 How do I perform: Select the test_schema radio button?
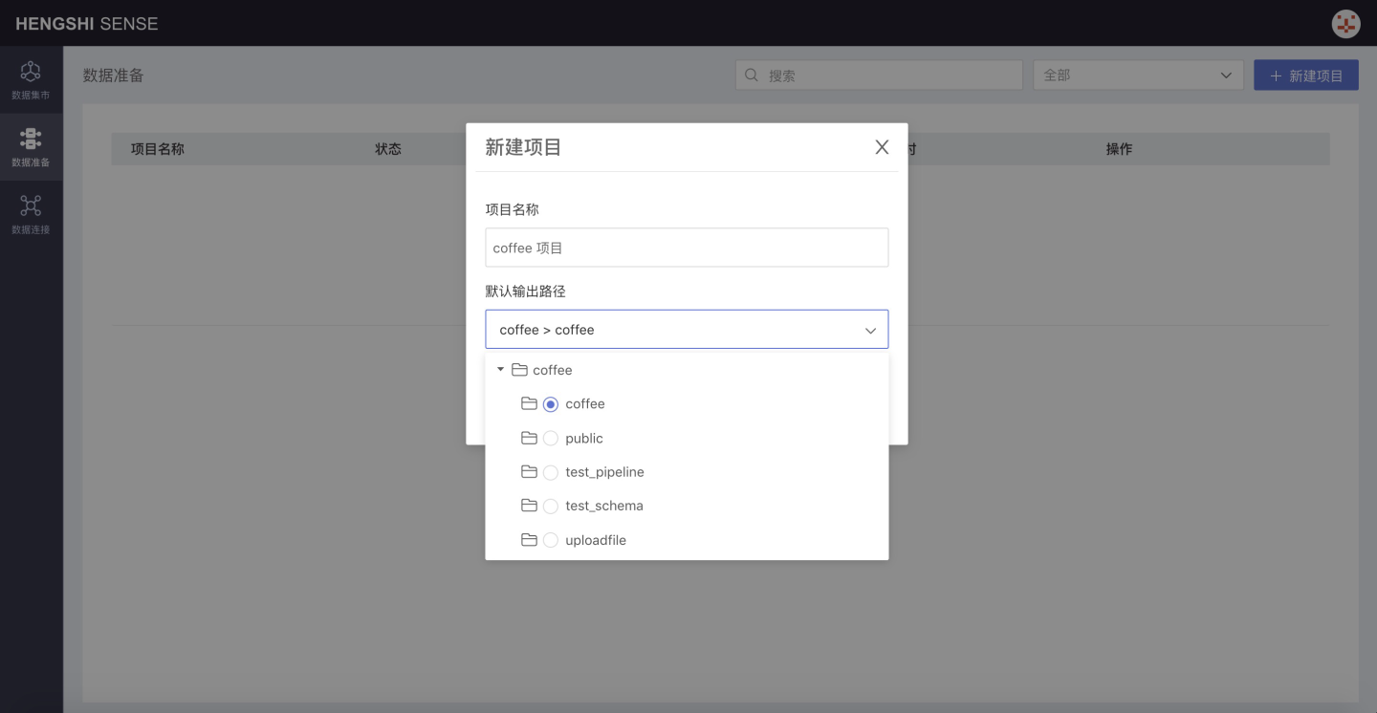(551, 507)
